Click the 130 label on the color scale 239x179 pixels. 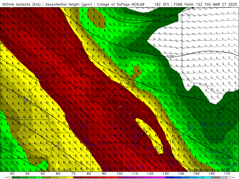pyautogui.click(x=166, y=174)
